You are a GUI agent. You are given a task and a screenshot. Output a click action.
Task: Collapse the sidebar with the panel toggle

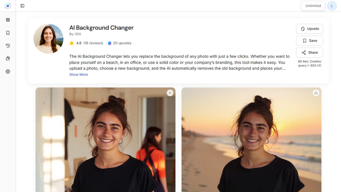(x=22, y=6)
